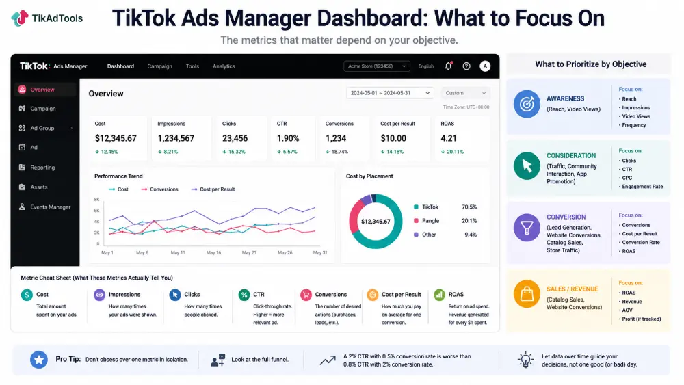Open Events Manager in the sidebar
684x385 pixels.
click(45, 207)
